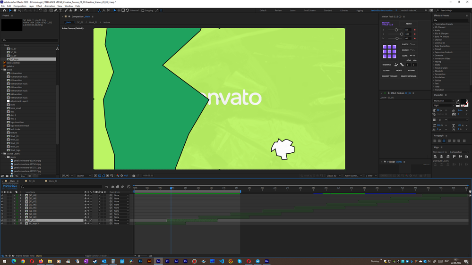Open Photoshop from the Windows taskbar
472x265 pixels.
(140, 261)
